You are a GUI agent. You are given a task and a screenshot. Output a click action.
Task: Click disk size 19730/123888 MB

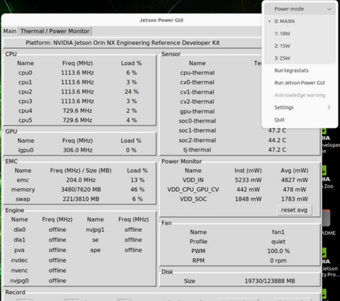[x=270, y=281]
